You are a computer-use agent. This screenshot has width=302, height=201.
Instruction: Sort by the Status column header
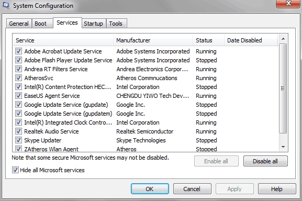209,40
